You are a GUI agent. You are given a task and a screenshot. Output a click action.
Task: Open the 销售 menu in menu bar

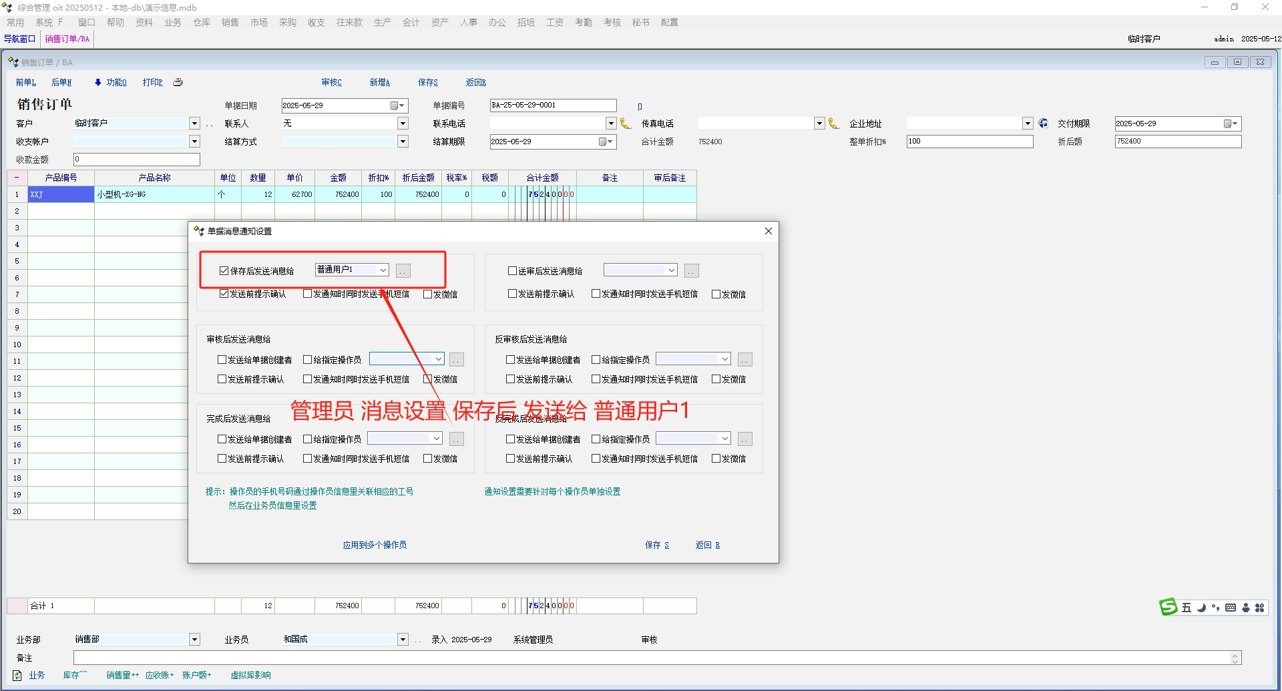[x=230, y=23]
